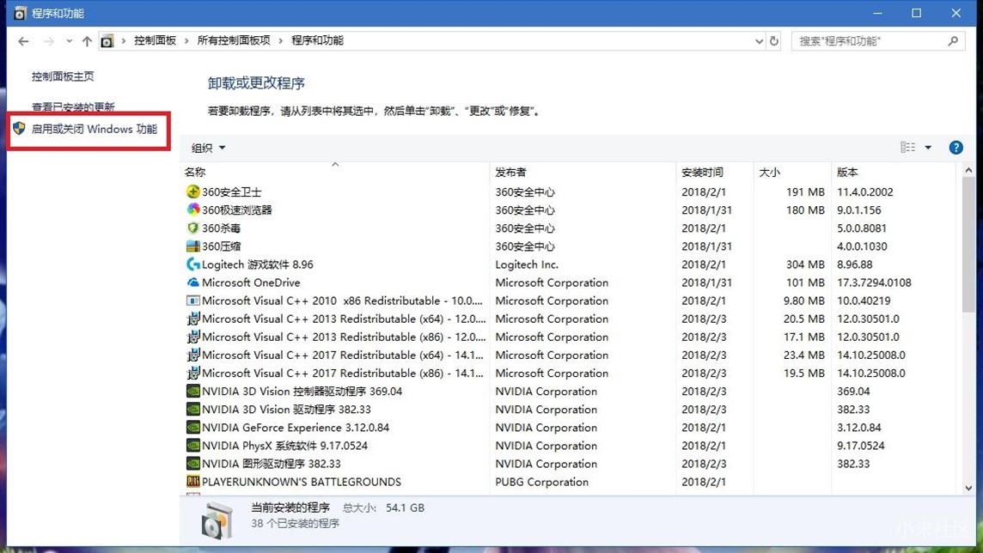Open 启用或关闭 Windows 功能 link
Image resolution: width=983 pixels, height=553 pixels.
pyautogui.click(x=94, y=129)
